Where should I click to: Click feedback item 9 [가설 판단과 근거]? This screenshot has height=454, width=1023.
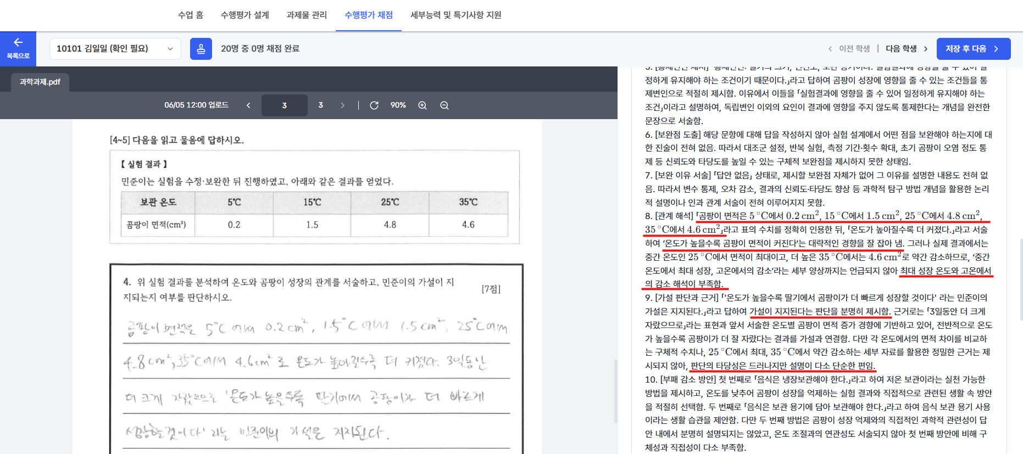[819, 332]
